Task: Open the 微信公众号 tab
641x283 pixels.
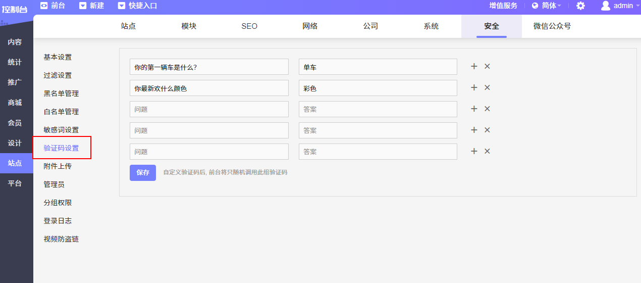Action: [552, 26]
